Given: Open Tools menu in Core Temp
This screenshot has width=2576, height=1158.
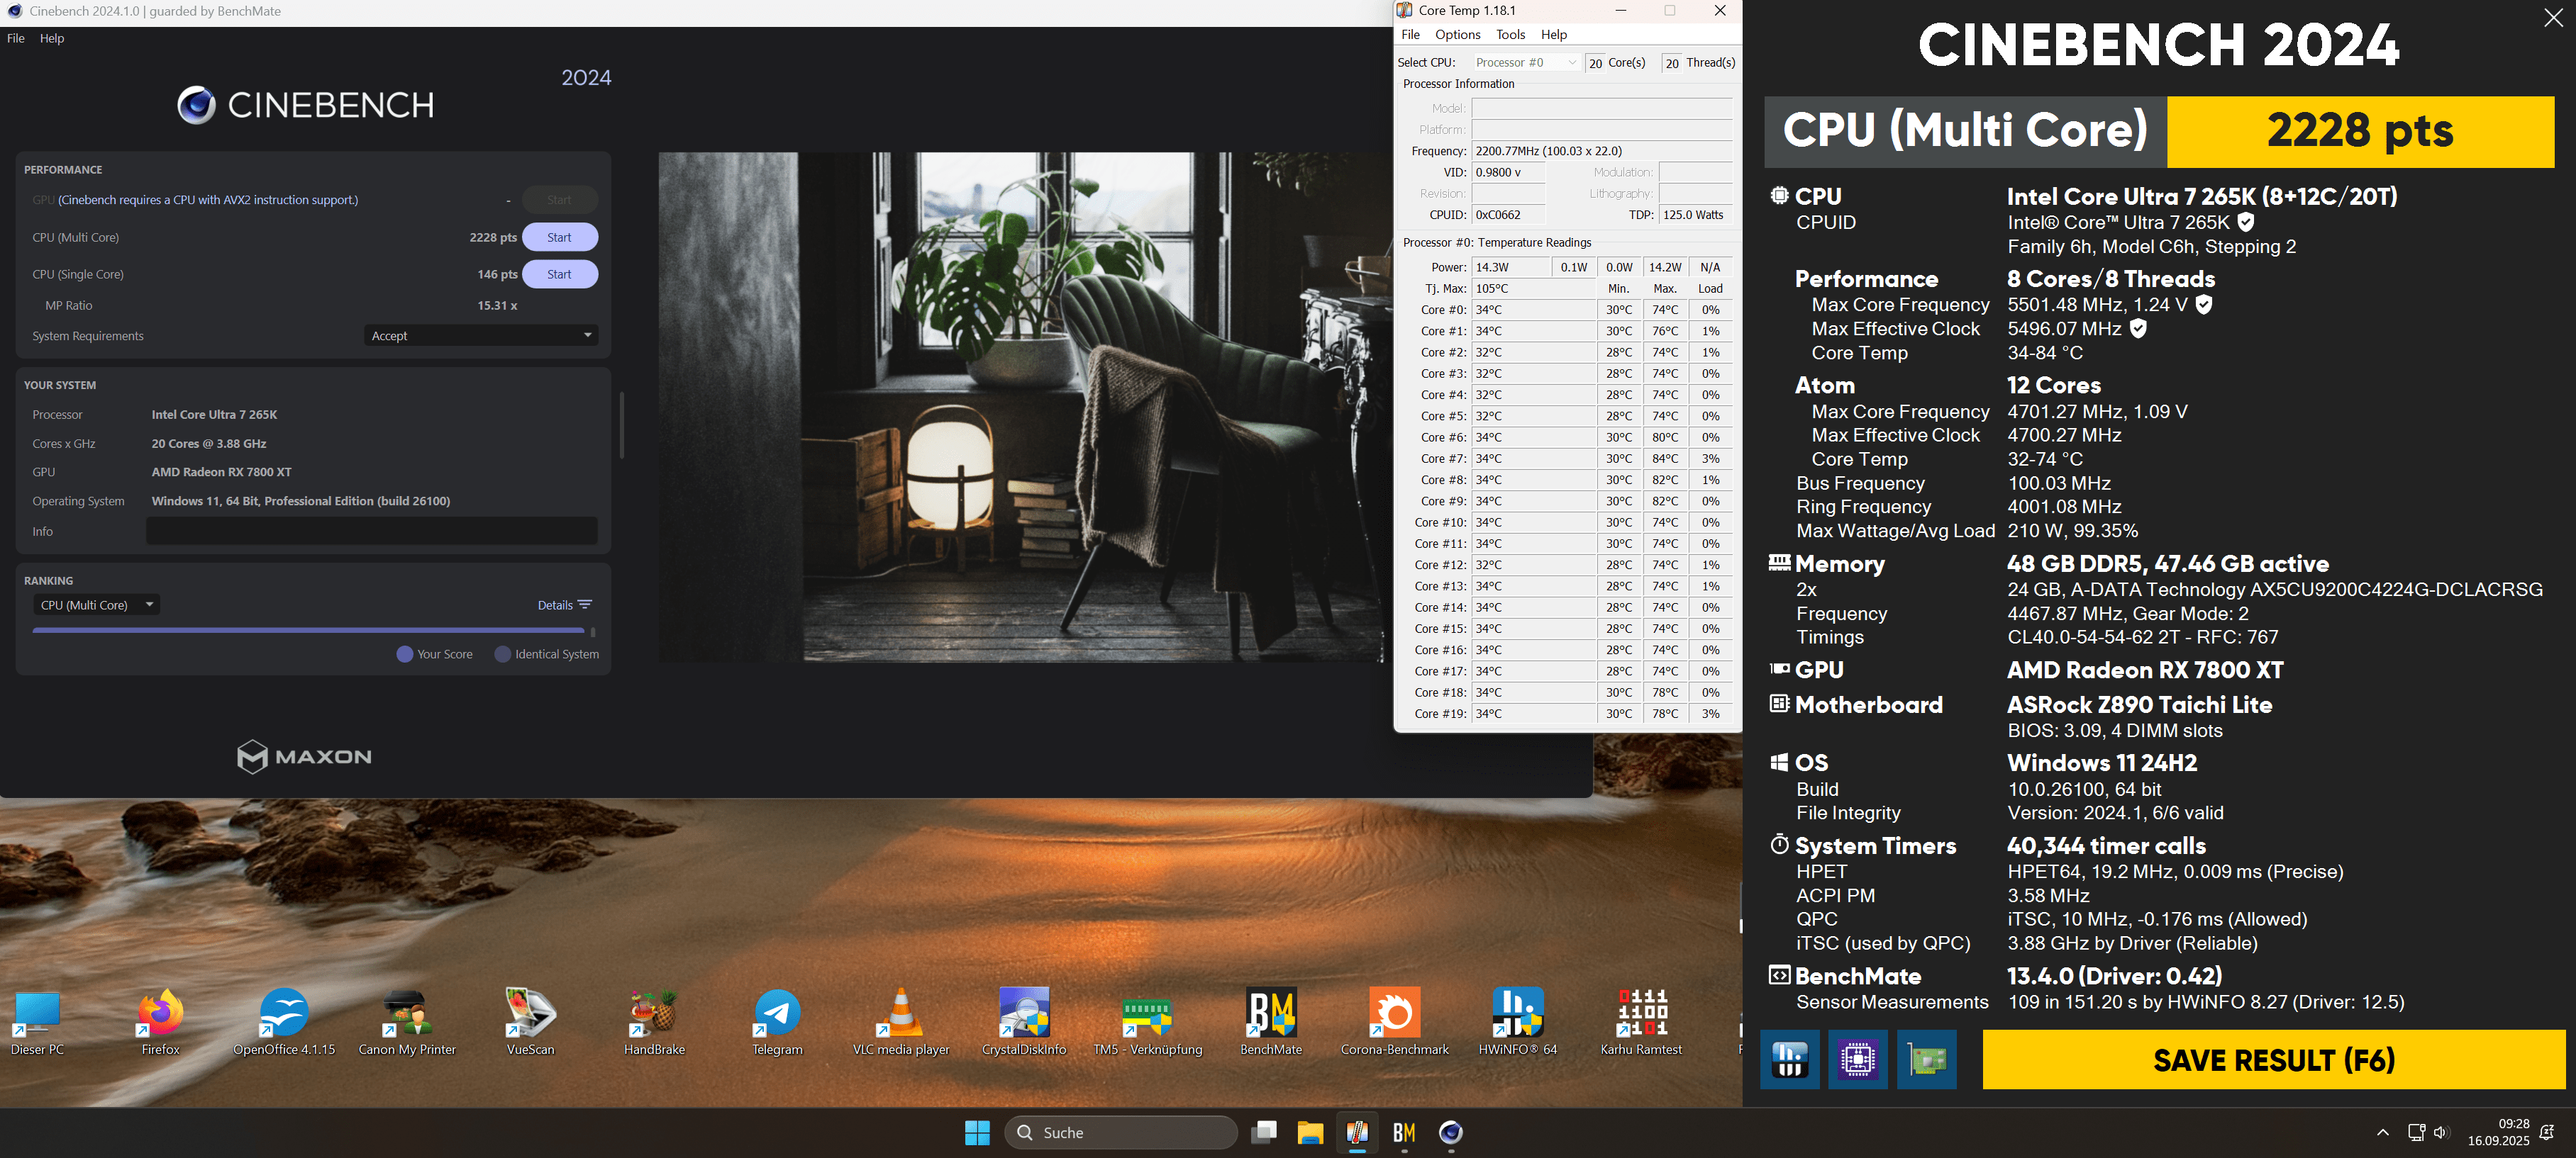Looking at the screenshot, I should (x=1510, y=35).
